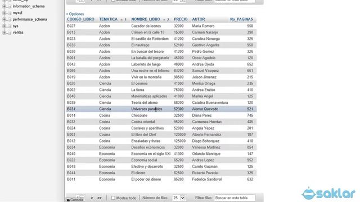Toggle the bottom Mostrar todo checkbox
Screen dimensions: 360x202
(113, 198)
